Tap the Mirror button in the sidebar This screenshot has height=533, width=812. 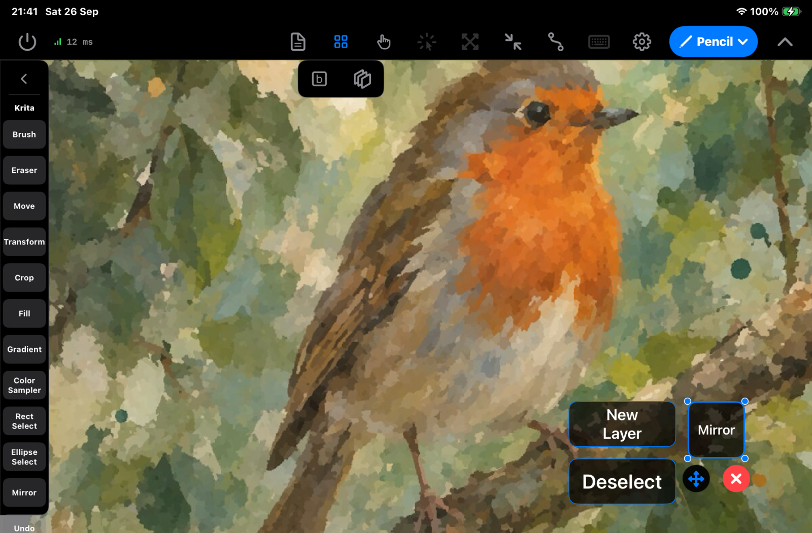[x=24, y=492]
